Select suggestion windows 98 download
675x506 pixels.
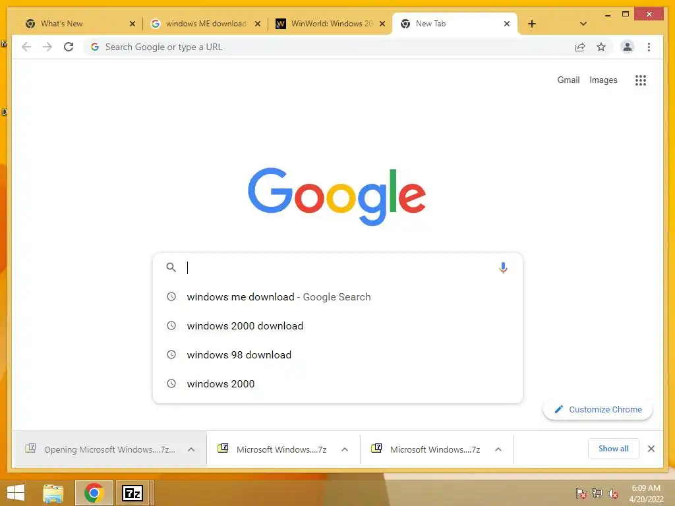[x=338, y=354]
